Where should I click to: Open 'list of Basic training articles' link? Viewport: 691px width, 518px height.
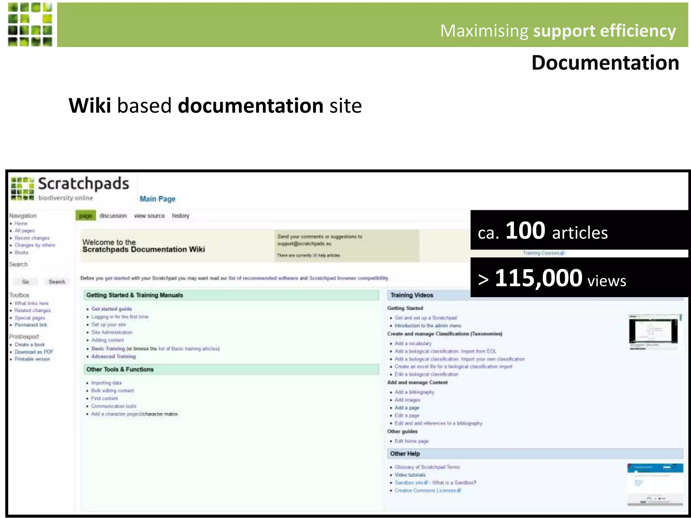tap(188, 349)
